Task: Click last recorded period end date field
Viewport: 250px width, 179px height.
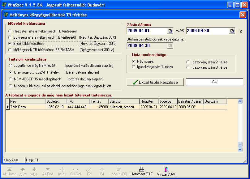Action: (x=147, y=45)
